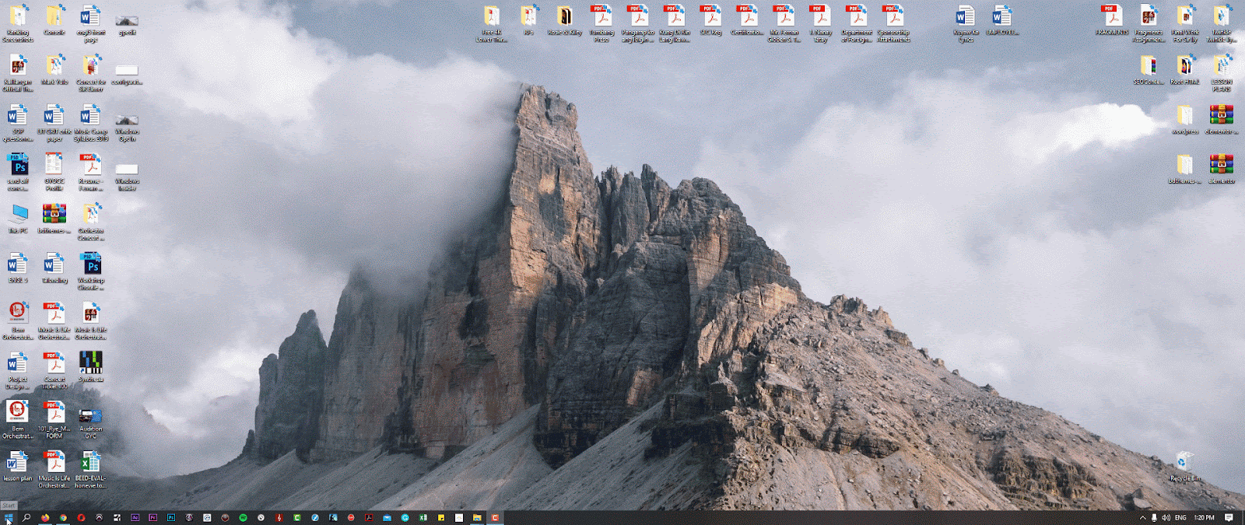
Task: Select the Windows Opt In icon
Action: [x=127, y=127]
